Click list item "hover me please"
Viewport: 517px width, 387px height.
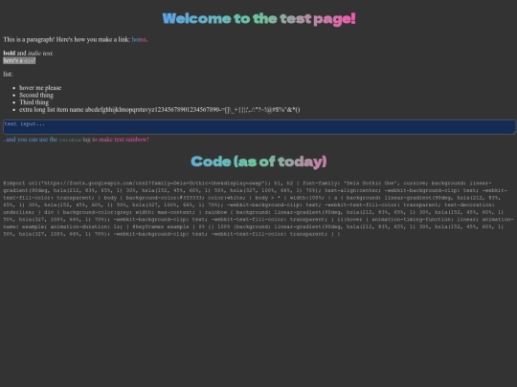40,88
